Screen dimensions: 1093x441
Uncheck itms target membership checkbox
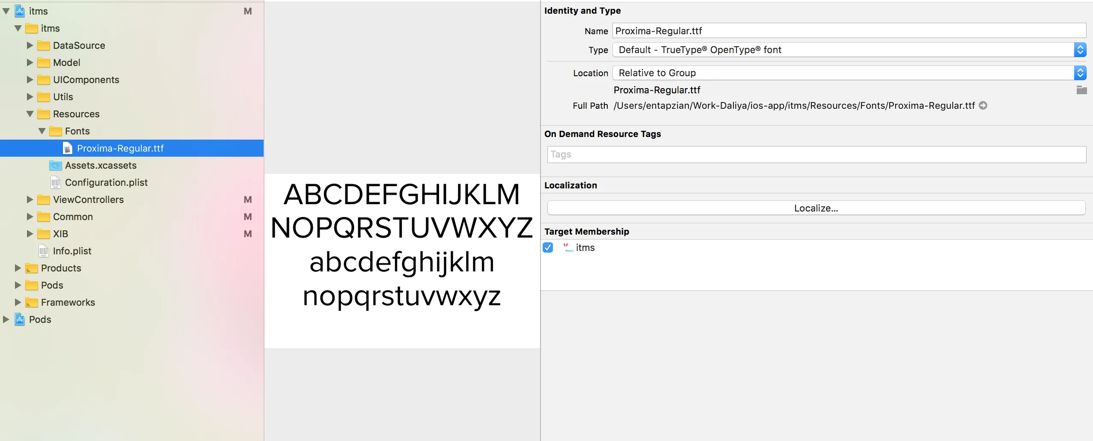point(548,247)
